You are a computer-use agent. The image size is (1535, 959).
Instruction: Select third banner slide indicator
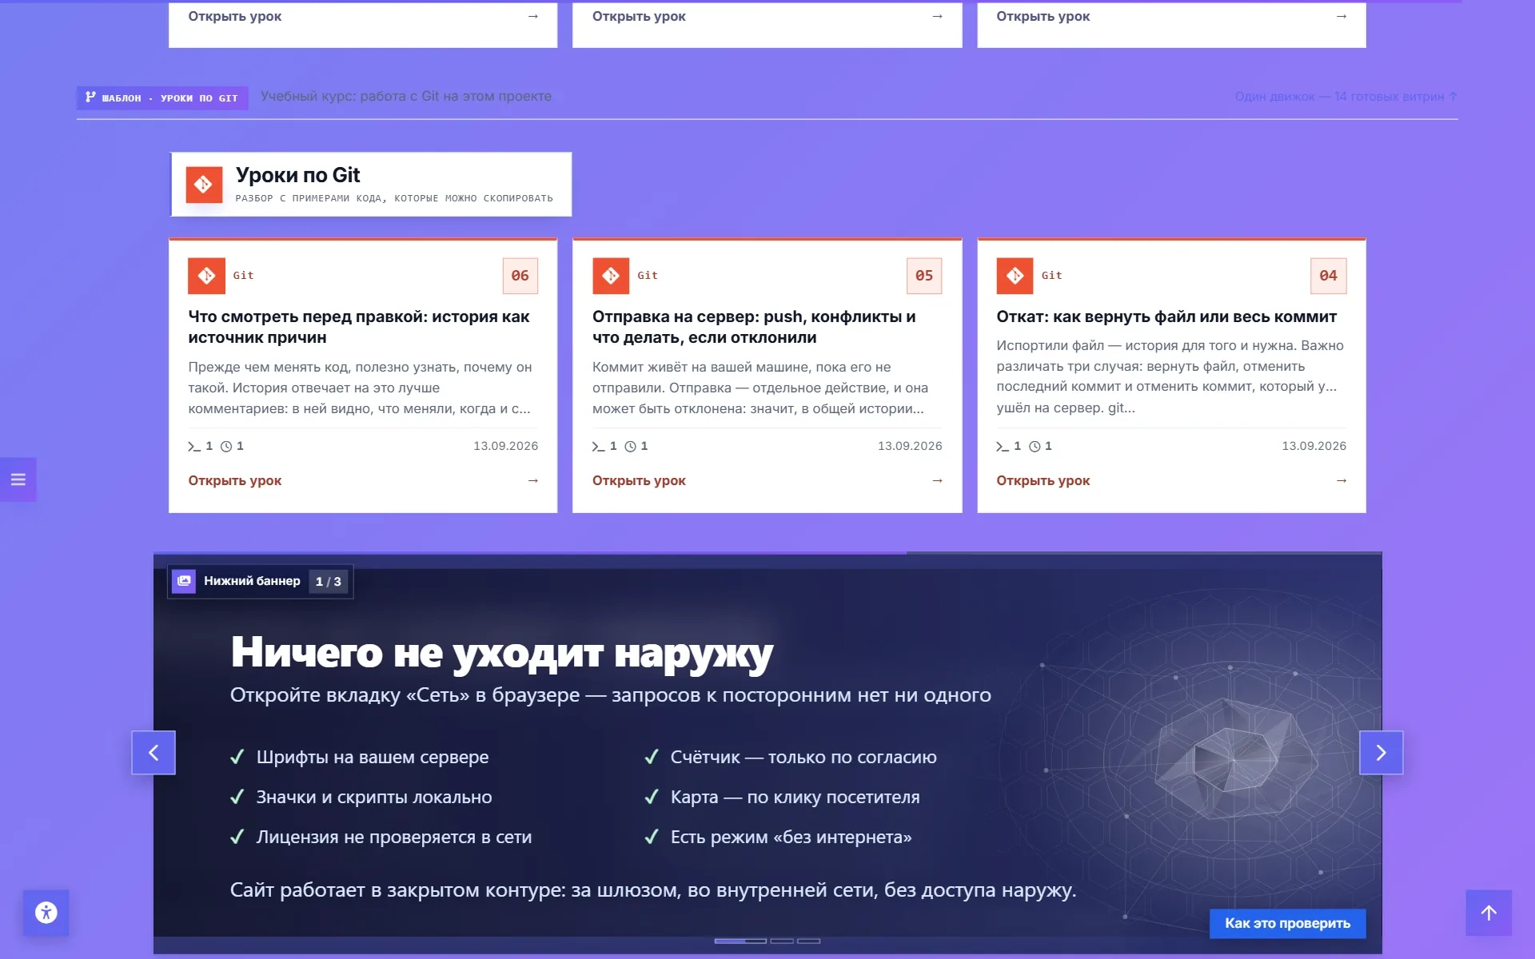tap(809, 941)
